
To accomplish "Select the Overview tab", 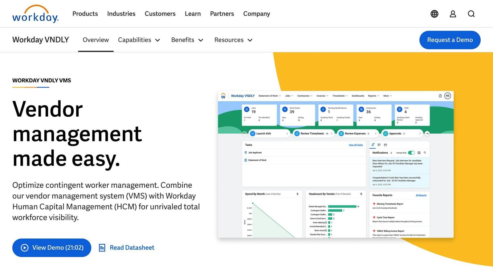I will click(96, 40).
